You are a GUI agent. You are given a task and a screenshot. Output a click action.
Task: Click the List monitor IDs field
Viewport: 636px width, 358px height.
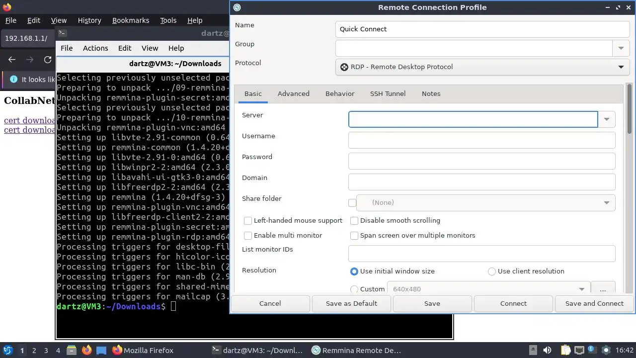[x=482, y=254]
